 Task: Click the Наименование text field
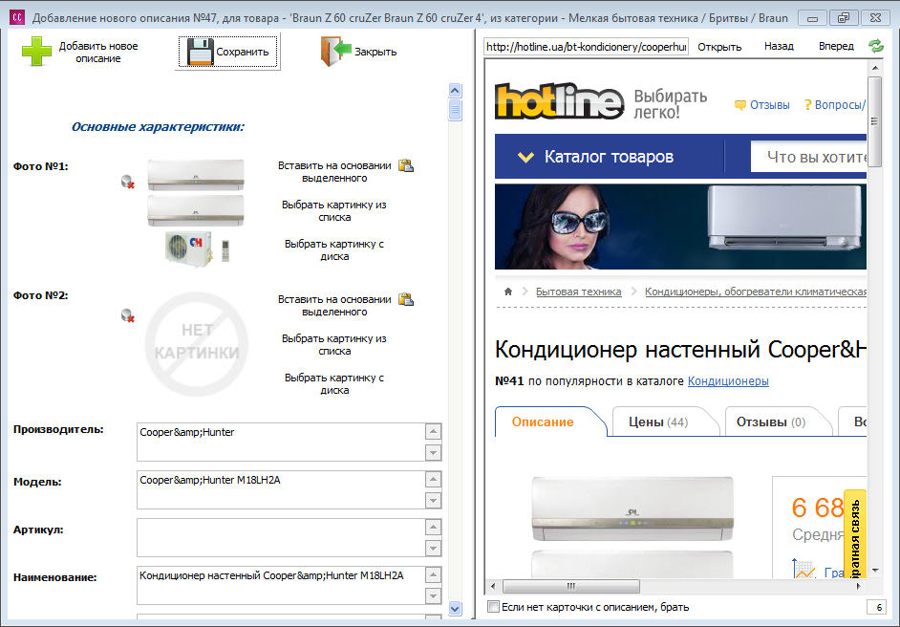coord(281,585)
